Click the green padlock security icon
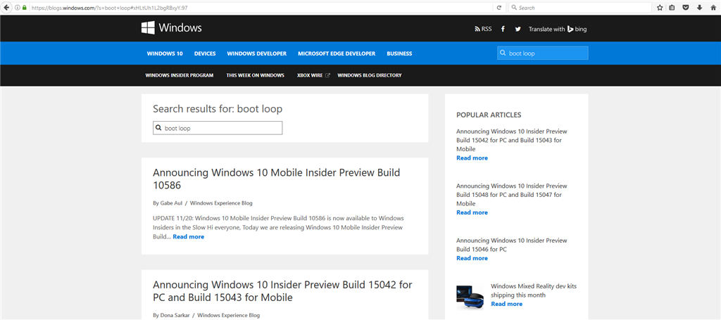The width and height of the screenshot is (721, 320). 24,8
